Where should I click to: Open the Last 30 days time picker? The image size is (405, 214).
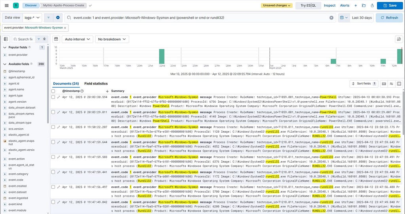pos(361,18)
